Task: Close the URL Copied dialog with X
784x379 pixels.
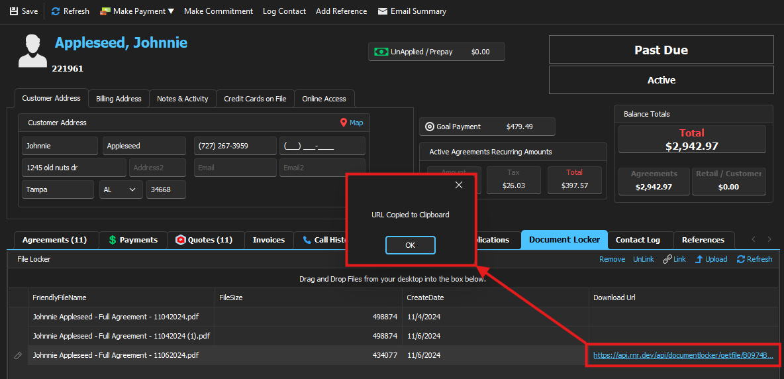Action: tap(458, 185)
